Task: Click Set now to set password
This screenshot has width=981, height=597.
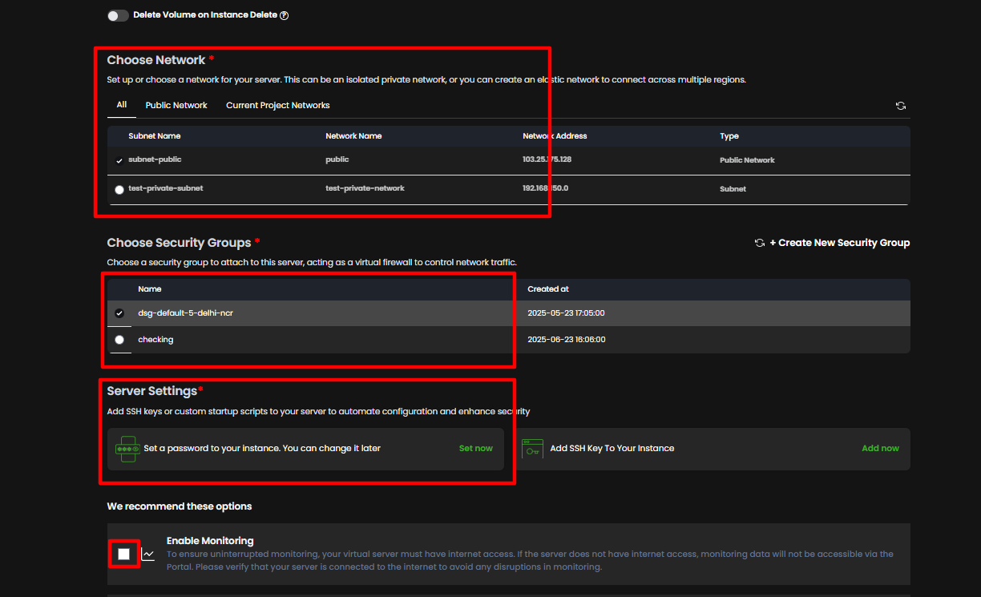Action: point(475,449)
